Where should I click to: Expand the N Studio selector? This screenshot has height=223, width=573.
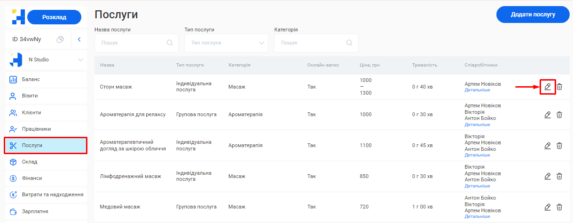(x=80, y=59)
